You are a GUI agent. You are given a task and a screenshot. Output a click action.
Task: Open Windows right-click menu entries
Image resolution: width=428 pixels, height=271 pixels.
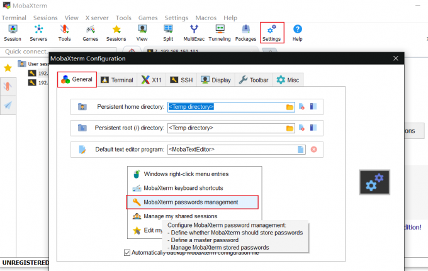click(x=194, y=174)
